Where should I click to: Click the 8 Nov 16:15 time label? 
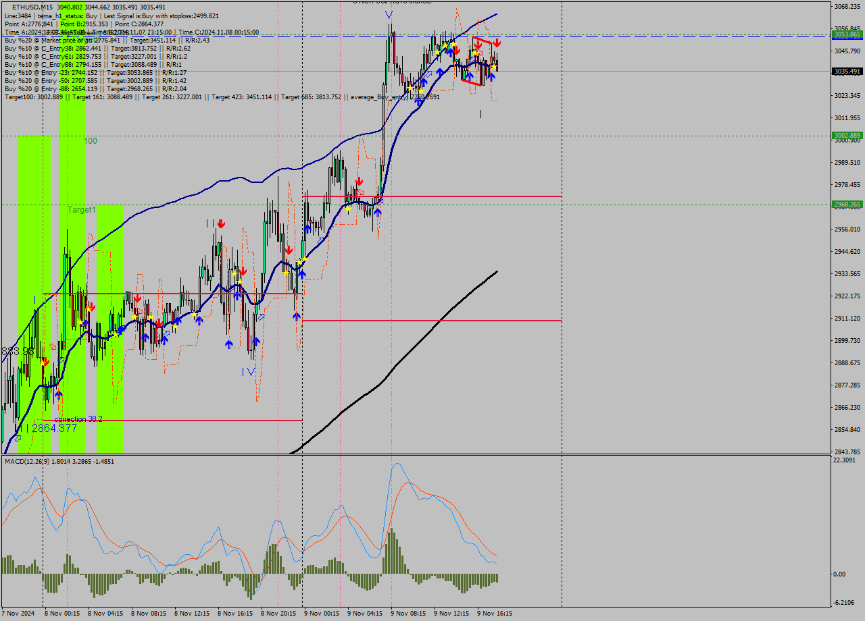click(235, 614)
